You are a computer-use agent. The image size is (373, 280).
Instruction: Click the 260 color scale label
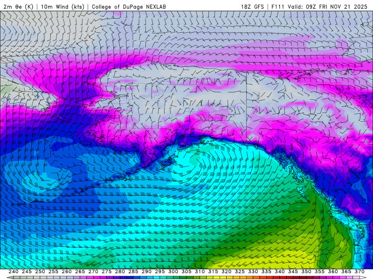tap(67, 272)
